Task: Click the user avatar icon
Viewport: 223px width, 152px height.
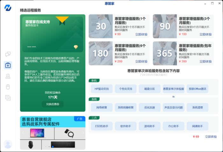Action: tap(8, 144)
